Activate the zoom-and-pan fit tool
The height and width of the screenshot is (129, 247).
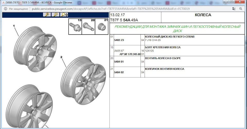64,15
